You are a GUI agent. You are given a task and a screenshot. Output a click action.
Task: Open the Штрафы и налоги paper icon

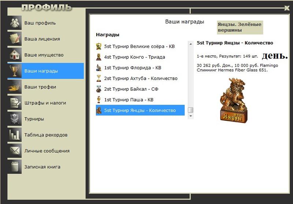click(x=15, y=103)
